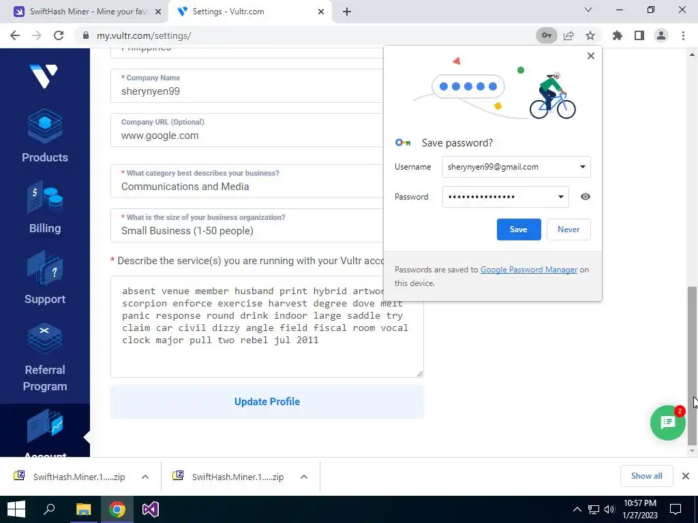The width and height of the screenshot is (698, 523).
Task: Open Visual Studio from taskbar
Action: point(151,509)
